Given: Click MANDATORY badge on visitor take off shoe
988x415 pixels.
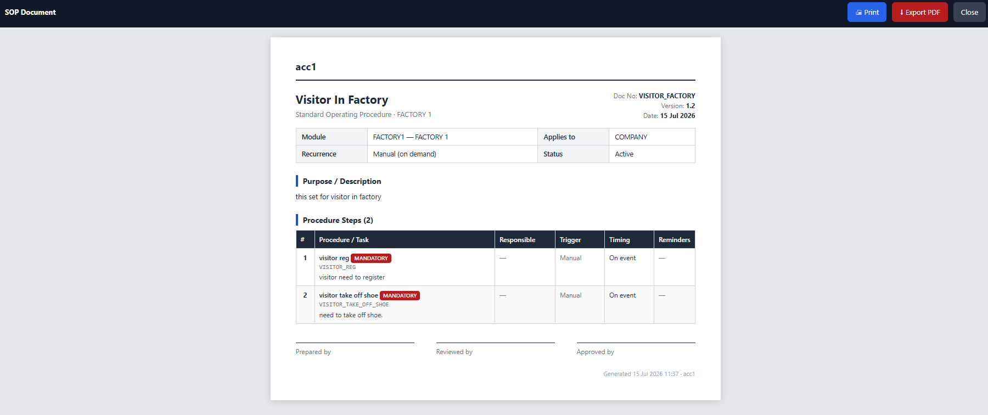Looking at the screenshot, I should (400, 295).
